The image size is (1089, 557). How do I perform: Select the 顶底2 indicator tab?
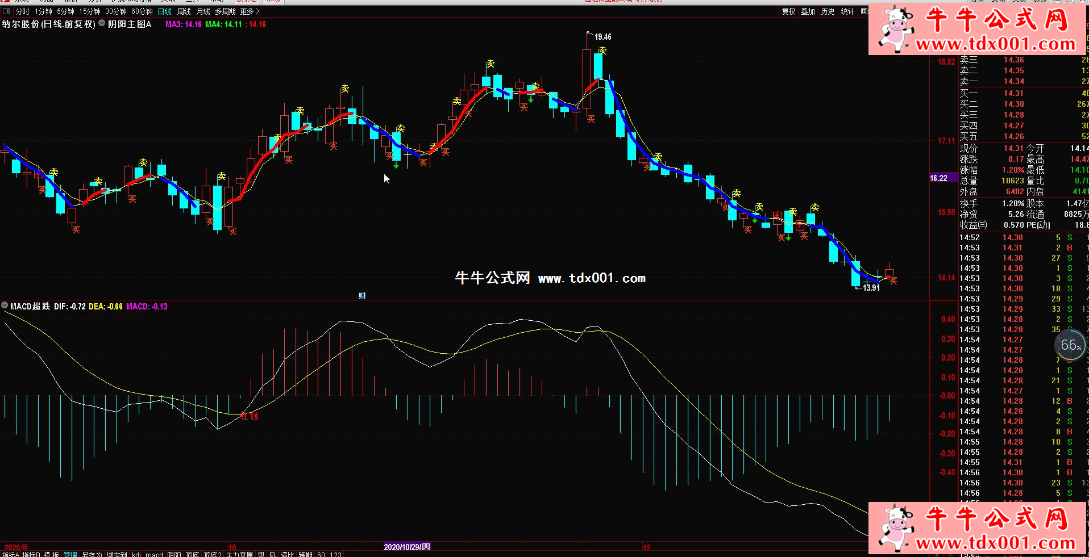click(213, 554)
